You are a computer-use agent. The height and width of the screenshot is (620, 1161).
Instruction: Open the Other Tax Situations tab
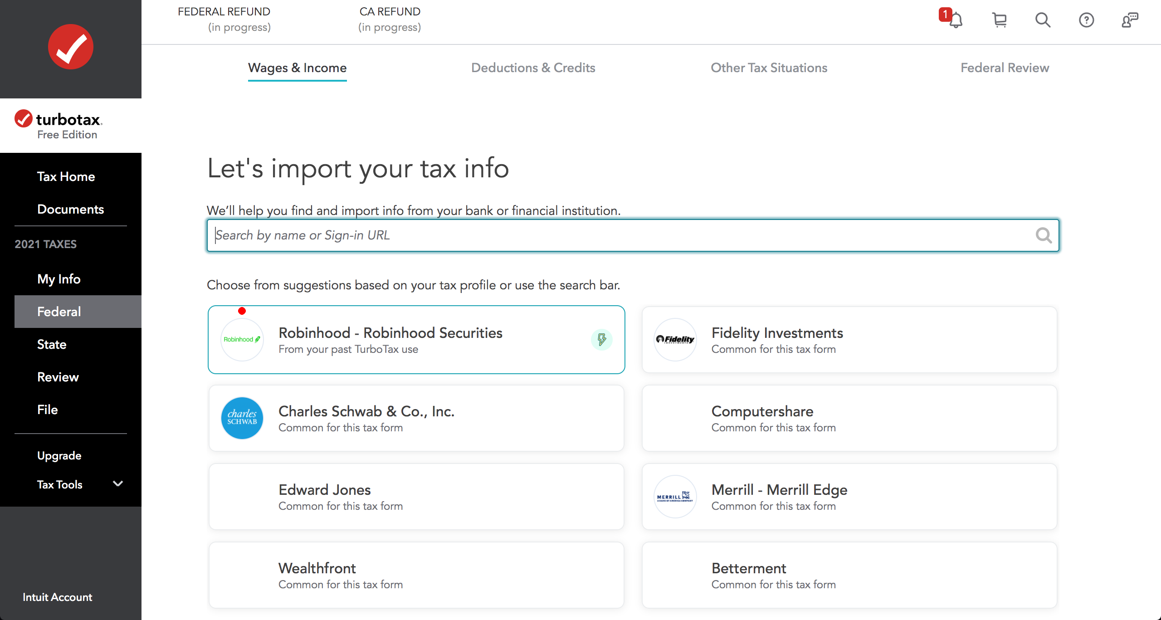coord(769,68)
